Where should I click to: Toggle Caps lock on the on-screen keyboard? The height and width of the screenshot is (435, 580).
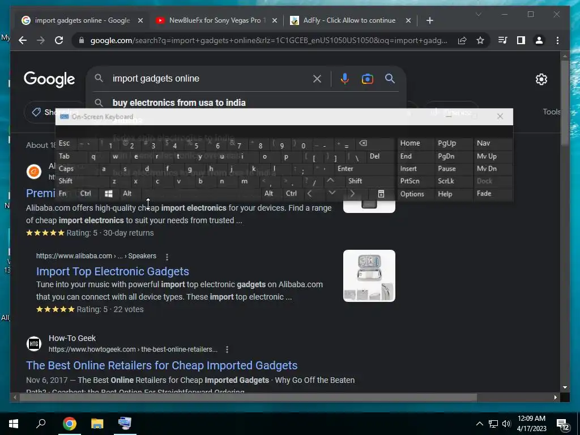(66, 169)
